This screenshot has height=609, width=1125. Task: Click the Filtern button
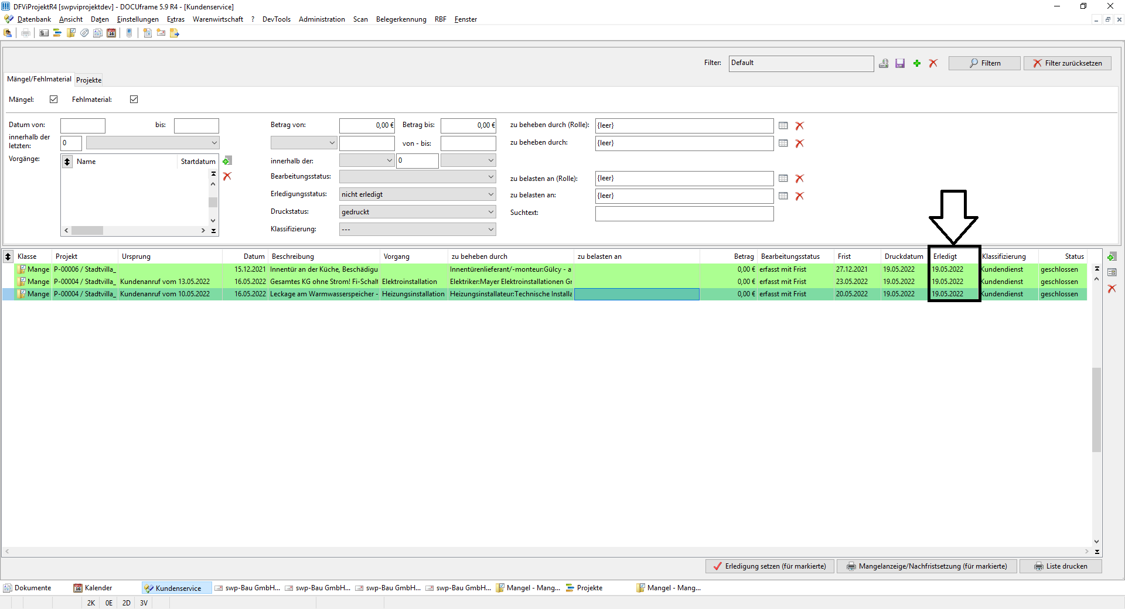click(984, 63)
